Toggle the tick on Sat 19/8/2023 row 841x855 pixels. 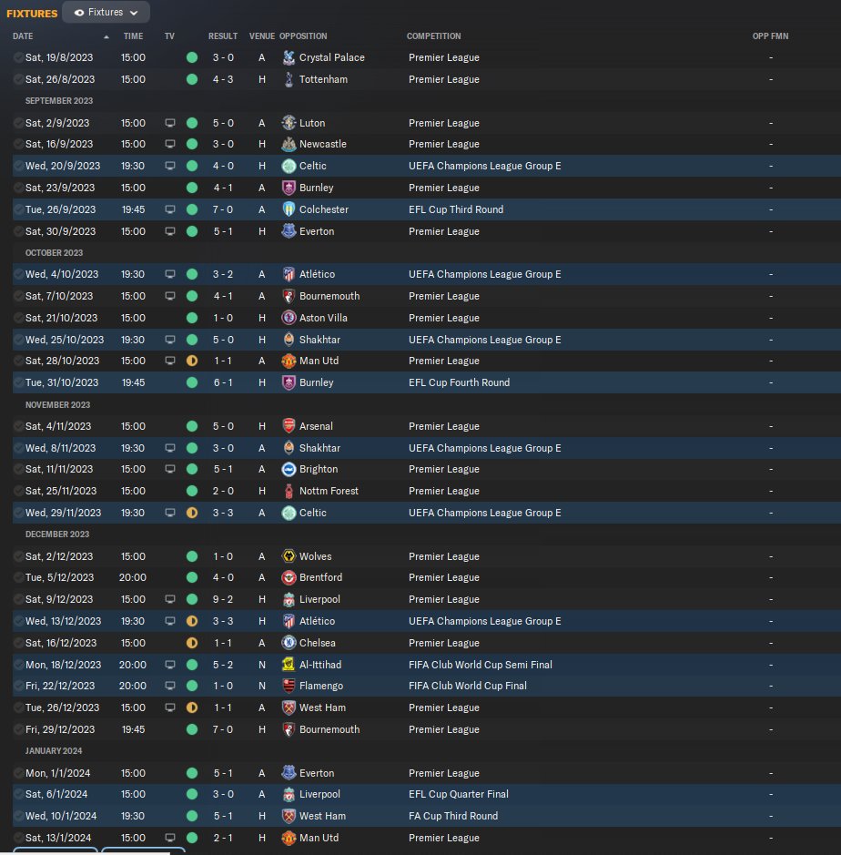[x=18, y=57]
